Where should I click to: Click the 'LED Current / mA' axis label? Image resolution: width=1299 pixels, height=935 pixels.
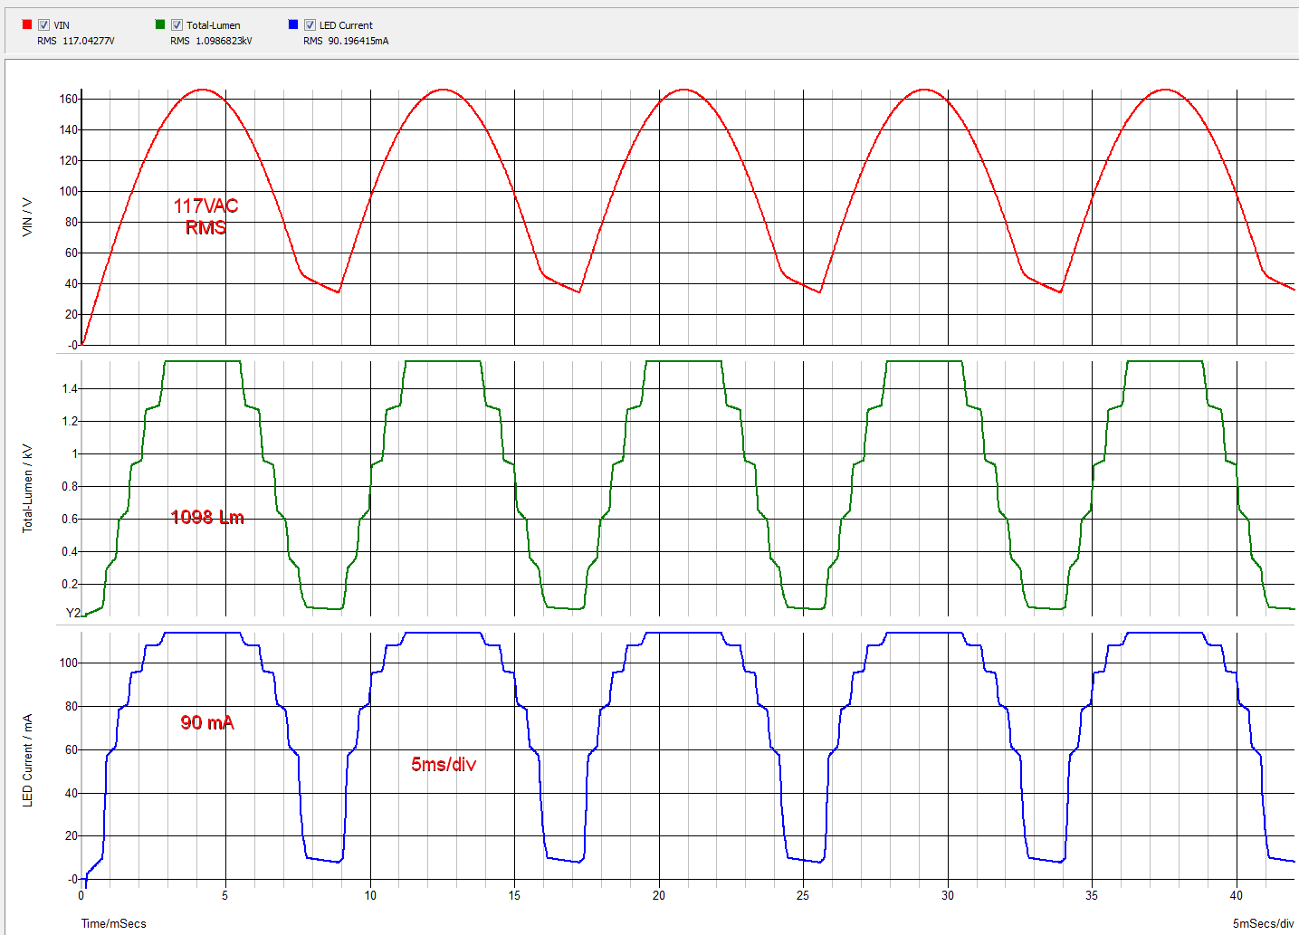click(x=27, y=760)
